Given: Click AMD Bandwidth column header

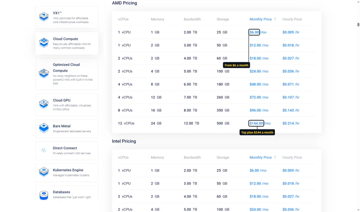Looking at the screenshot, I should [x=192, y=19].
